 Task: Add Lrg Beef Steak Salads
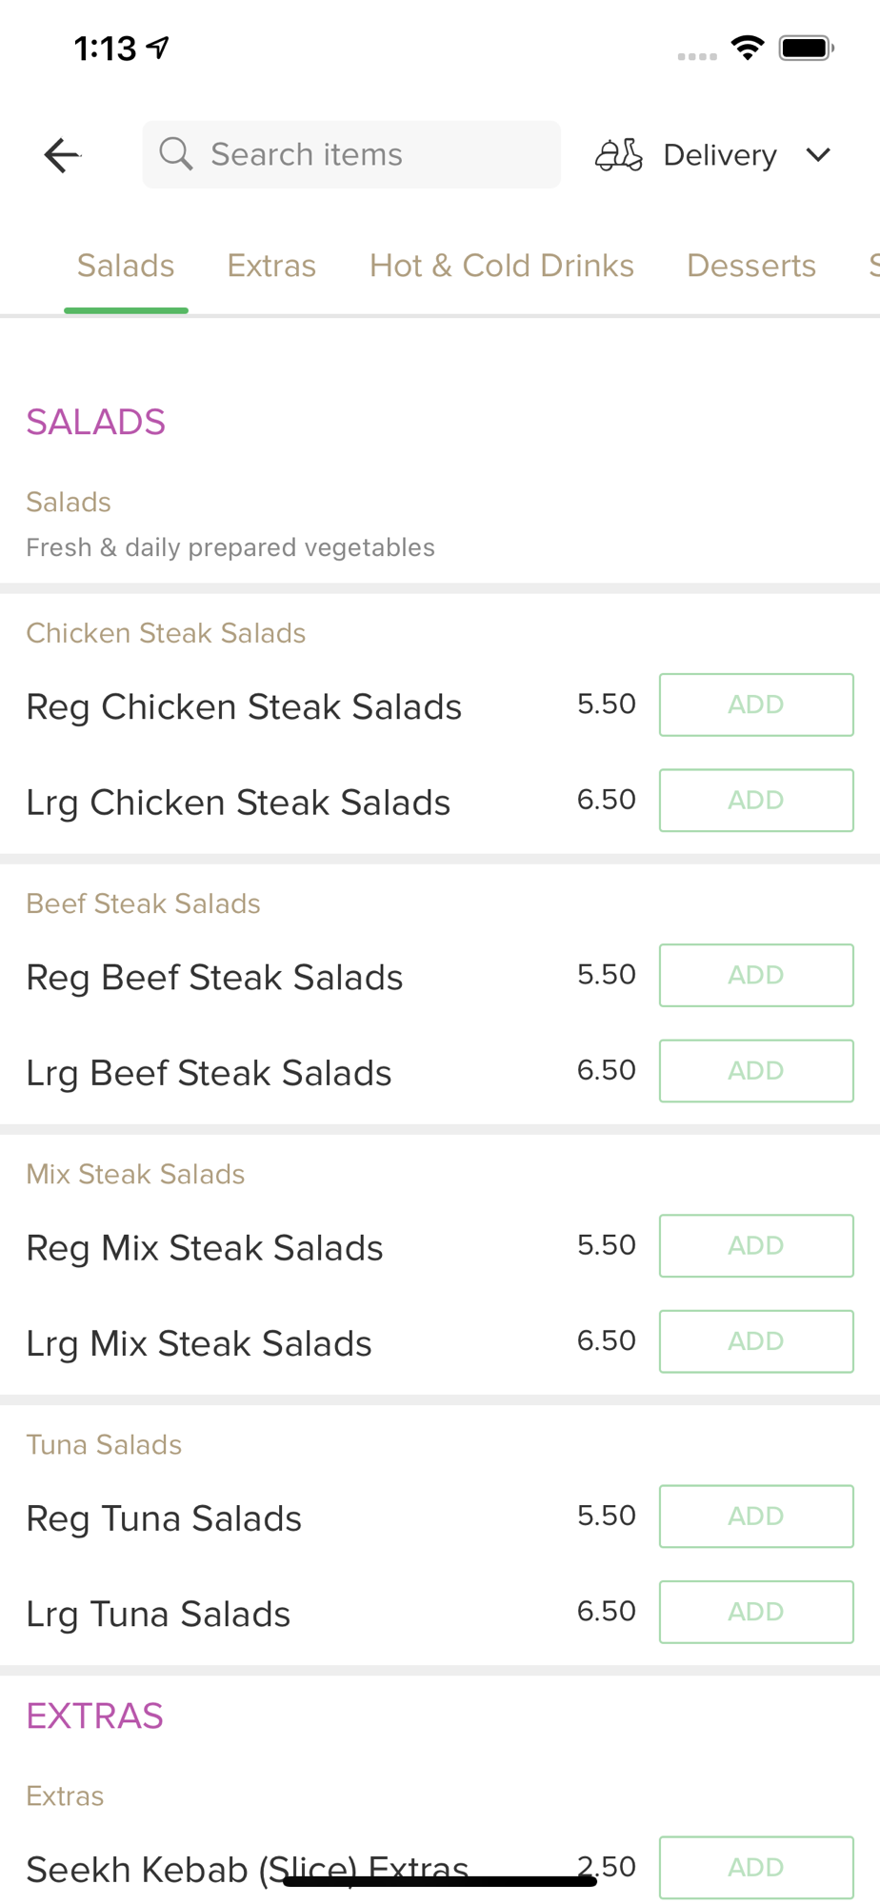[756, 1070]
